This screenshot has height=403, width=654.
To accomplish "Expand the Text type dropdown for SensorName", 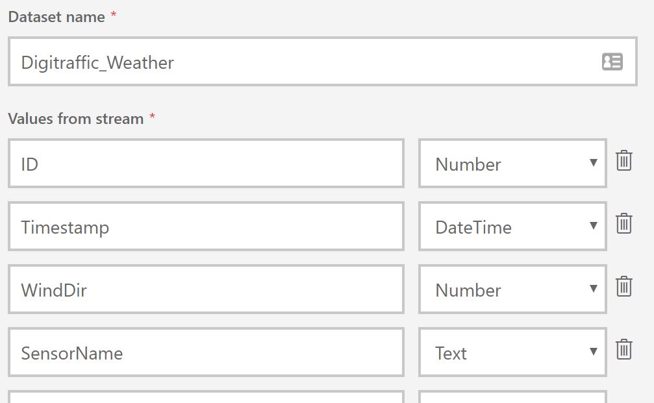I will pyautogui.click(x=512, y=352).
